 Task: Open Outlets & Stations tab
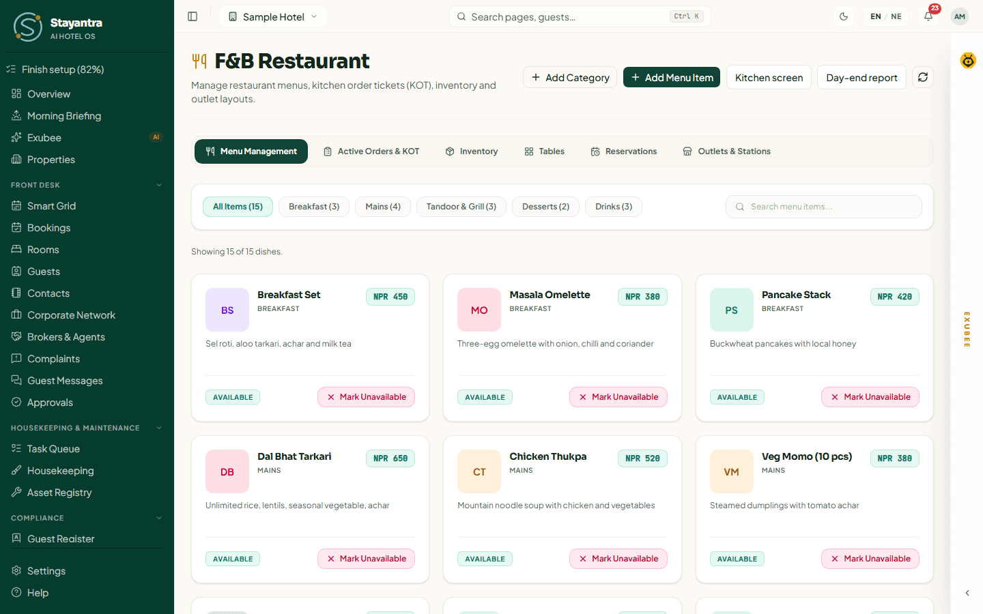pyautogui.click(x=727, y=151)
